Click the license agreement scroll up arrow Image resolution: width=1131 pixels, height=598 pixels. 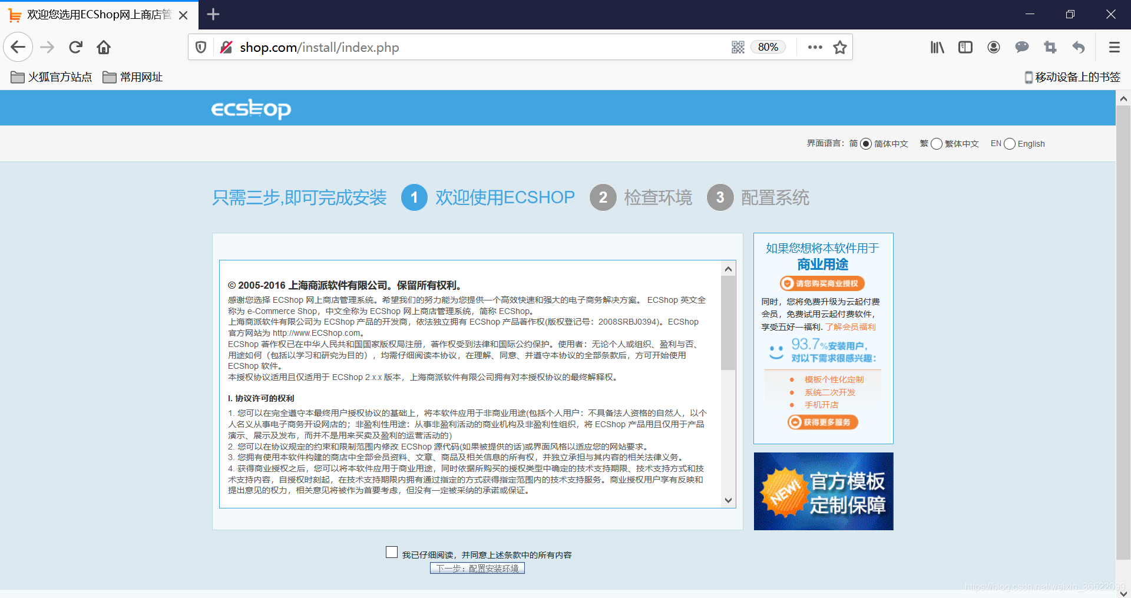coord(729,269)
